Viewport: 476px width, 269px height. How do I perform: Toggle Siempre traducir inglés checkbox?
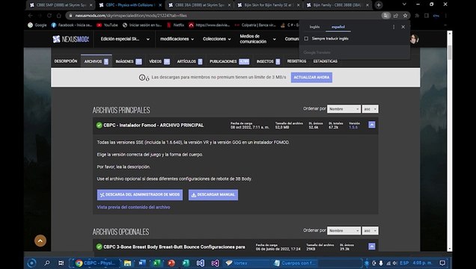[x=306, y=38]
